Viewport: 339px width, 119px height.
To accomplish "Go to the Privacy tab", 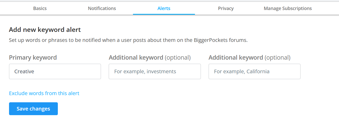I will pos(226,8).
